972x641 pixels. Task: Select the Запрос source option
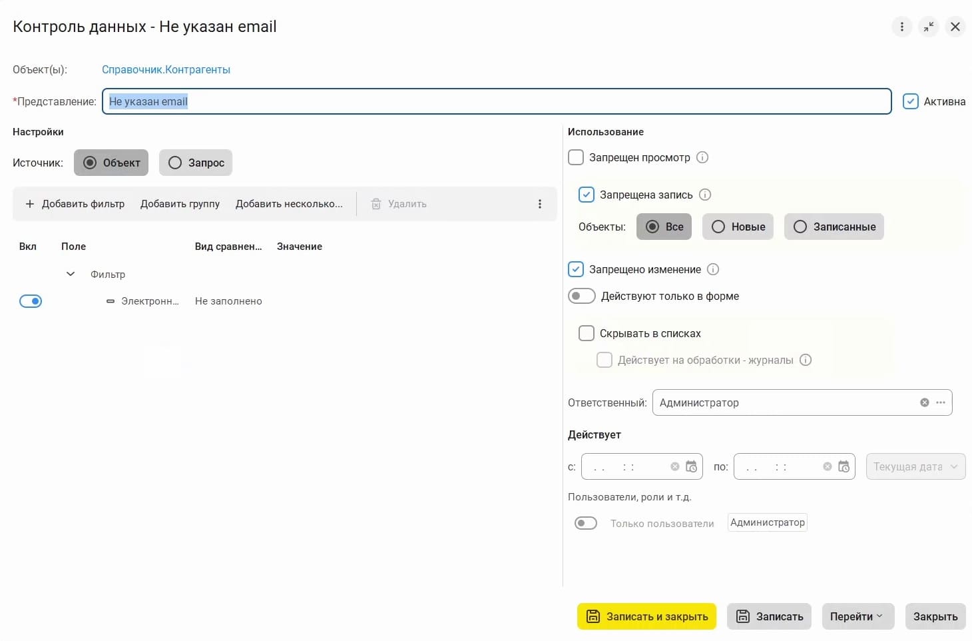click(196, 163)
